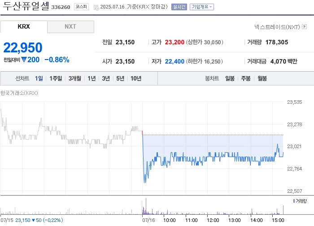Click the 11:00 time axis label
314x226 pixels.
[x=191, y=220]
